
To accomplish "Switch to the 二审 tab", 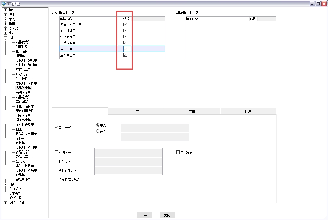I will (x=136, y=112).
